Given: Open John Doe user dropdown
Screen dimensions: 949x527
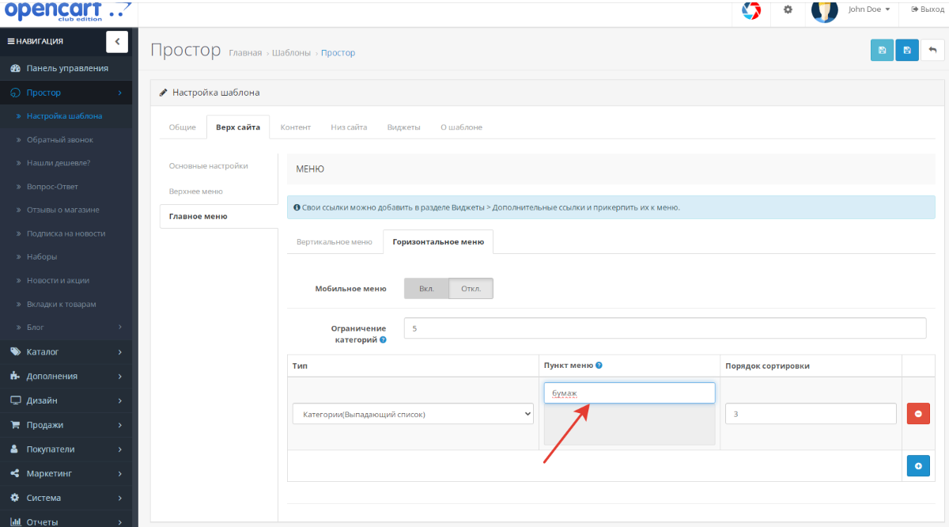Looking at the screenshot, I should point(869,9).
